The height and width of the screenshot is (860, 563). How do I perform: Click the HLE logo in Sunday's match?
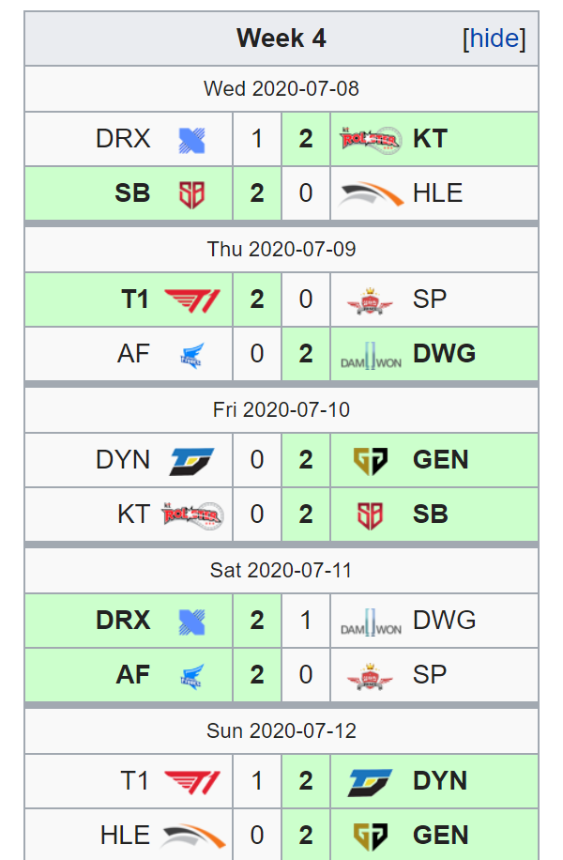click(x=192, y=837)
